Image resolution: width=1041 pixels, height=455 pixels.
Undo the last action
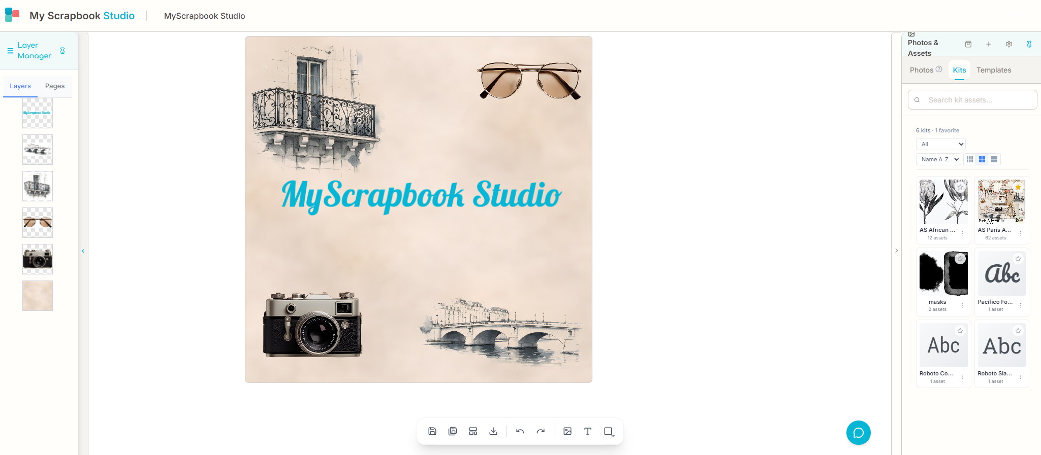tap(520, 431)
